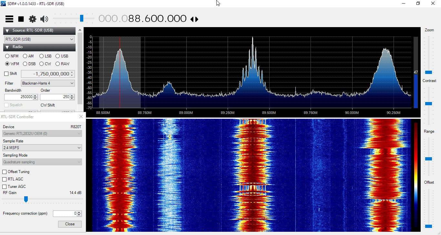Open the settings gear icon
The image size is (441, 235).
point(32,19)
